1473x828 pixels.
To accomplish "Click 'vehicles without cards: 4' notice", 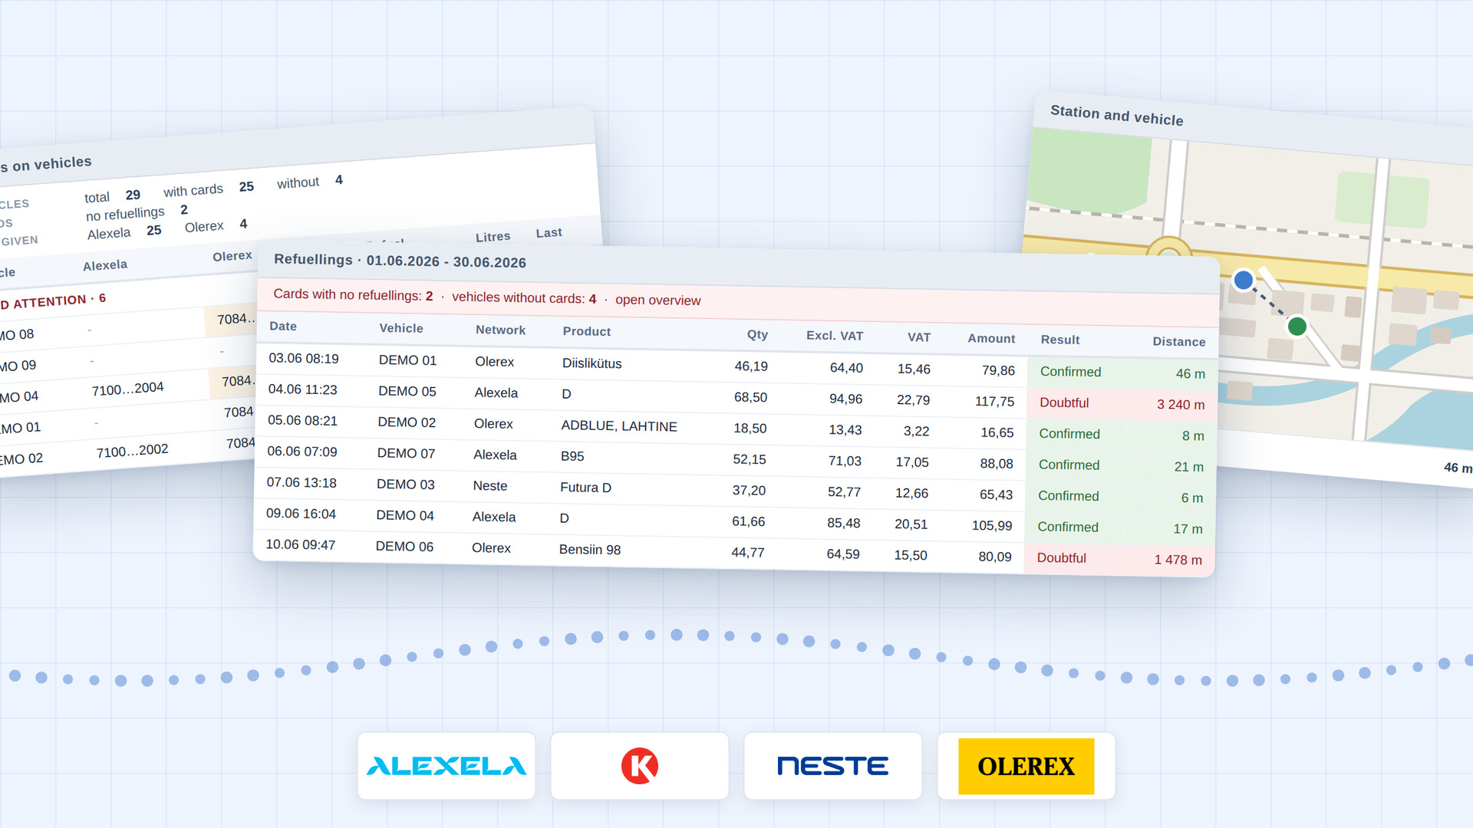I will [524, 297].
